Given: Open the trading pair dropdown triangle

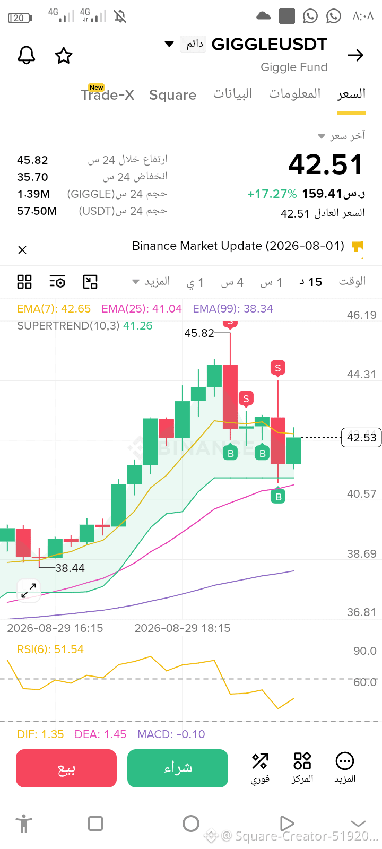Looking at the screenshot, I should coord(169,44).
